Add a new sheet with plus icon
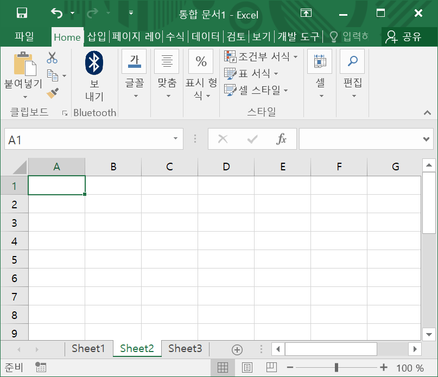Screen dimensions: 438x377 237,350
